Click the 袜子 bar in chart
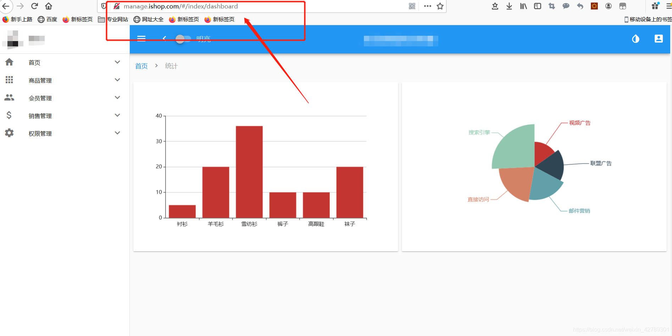The height and width of the screenshot is (336, 672). pyautogui.click(x=350, y=192)
